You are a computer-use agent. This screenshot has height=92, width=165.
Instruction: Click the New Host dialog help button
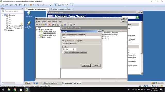pos(98,31)
